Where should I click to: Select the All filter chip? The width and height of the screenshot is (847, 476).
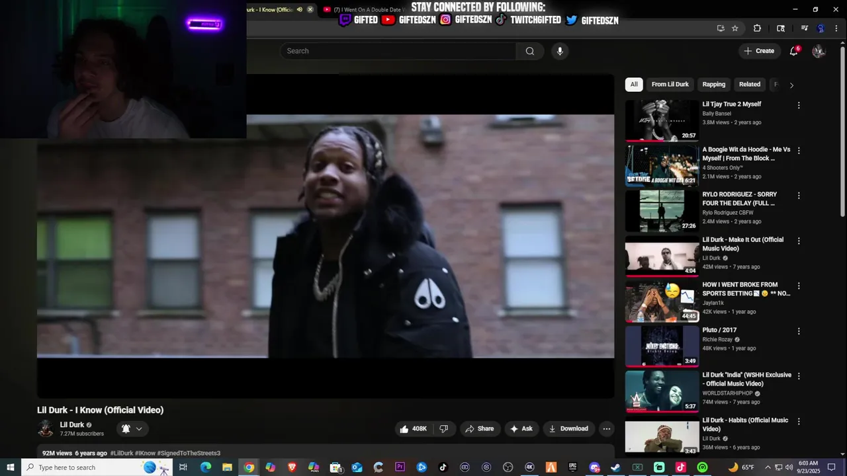[634, 84]
